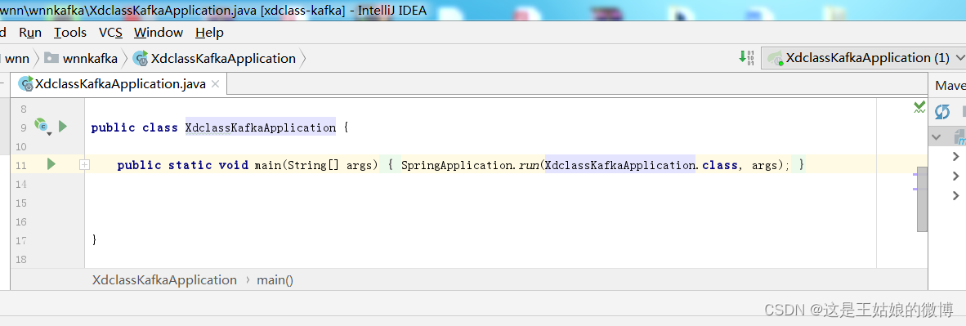
Task: Click the class icon in the navigation bar
Action: coord(141,59)
